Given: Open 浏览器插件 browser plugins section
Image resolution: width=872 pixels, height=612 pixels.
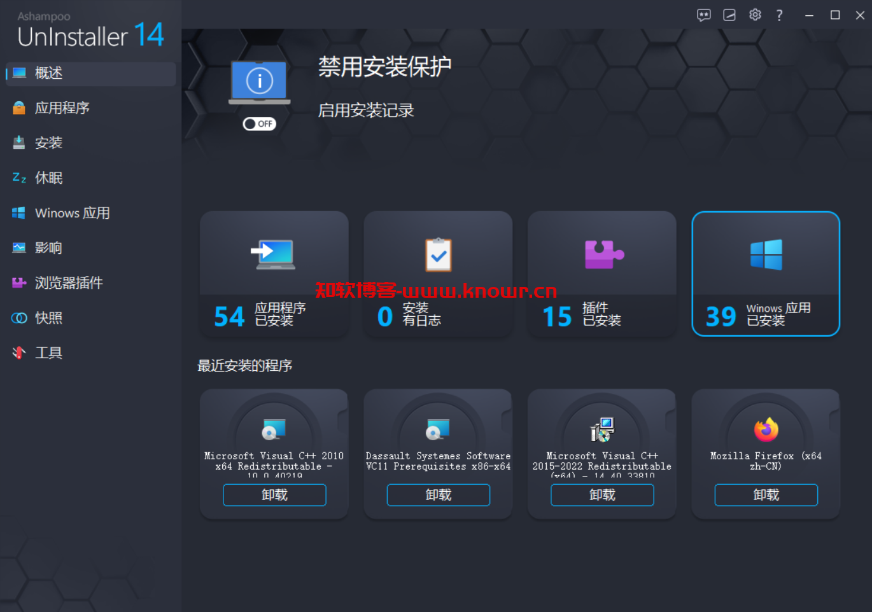Looking at the screenshot, I should tap(91, 283).
